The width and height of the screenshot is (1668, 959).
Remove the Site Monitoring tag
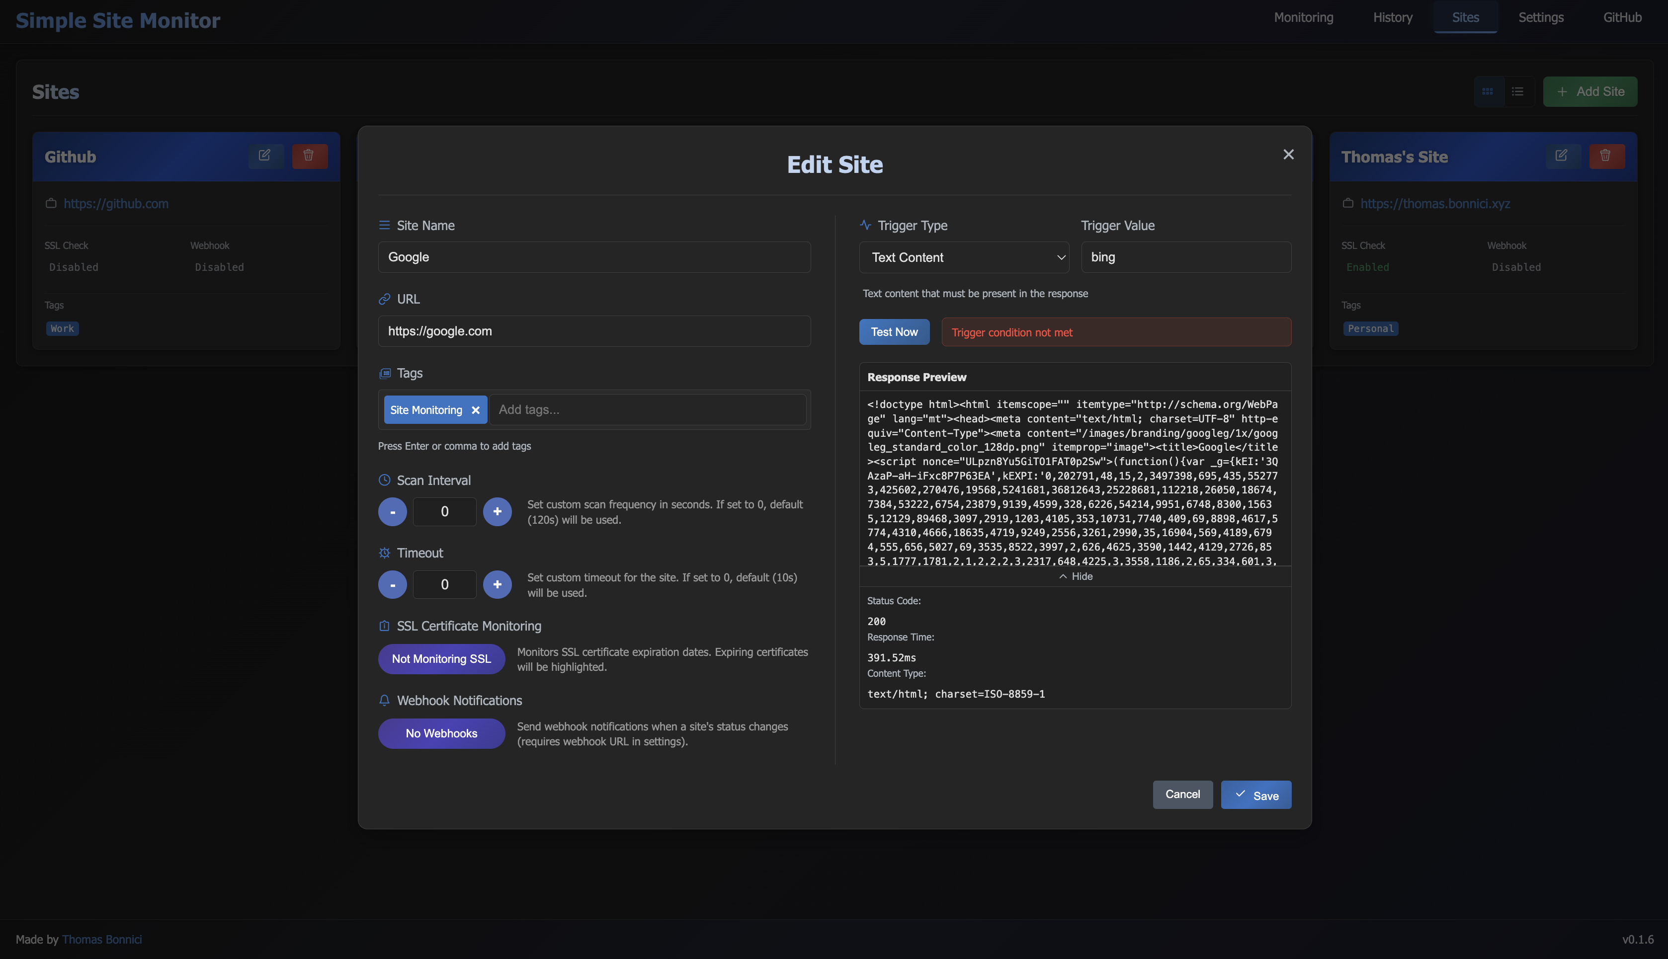point(476,410)
